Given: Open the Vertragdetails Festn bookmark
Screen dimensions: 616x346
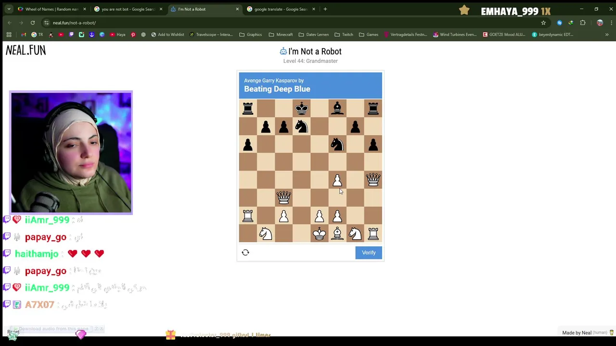Looking at the screenshot, I should click(405, 35).
